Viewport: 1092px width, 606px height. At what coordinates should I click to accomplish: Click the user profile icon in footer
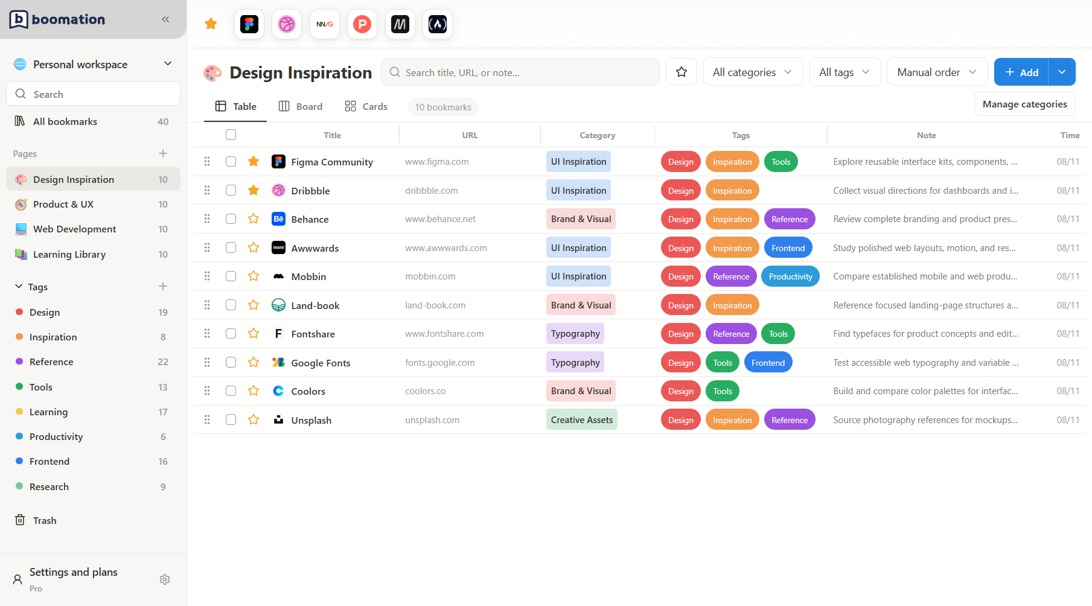coord(18,579)
